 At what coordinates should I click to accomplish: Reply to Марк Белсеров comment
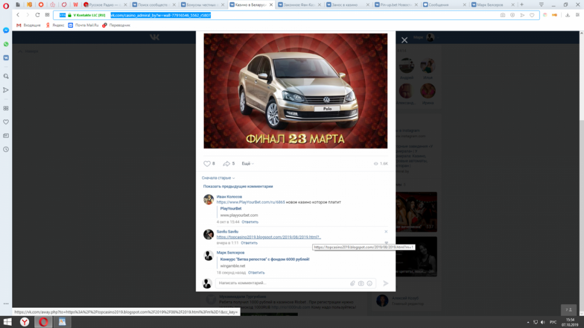click(x=256, y=273)
